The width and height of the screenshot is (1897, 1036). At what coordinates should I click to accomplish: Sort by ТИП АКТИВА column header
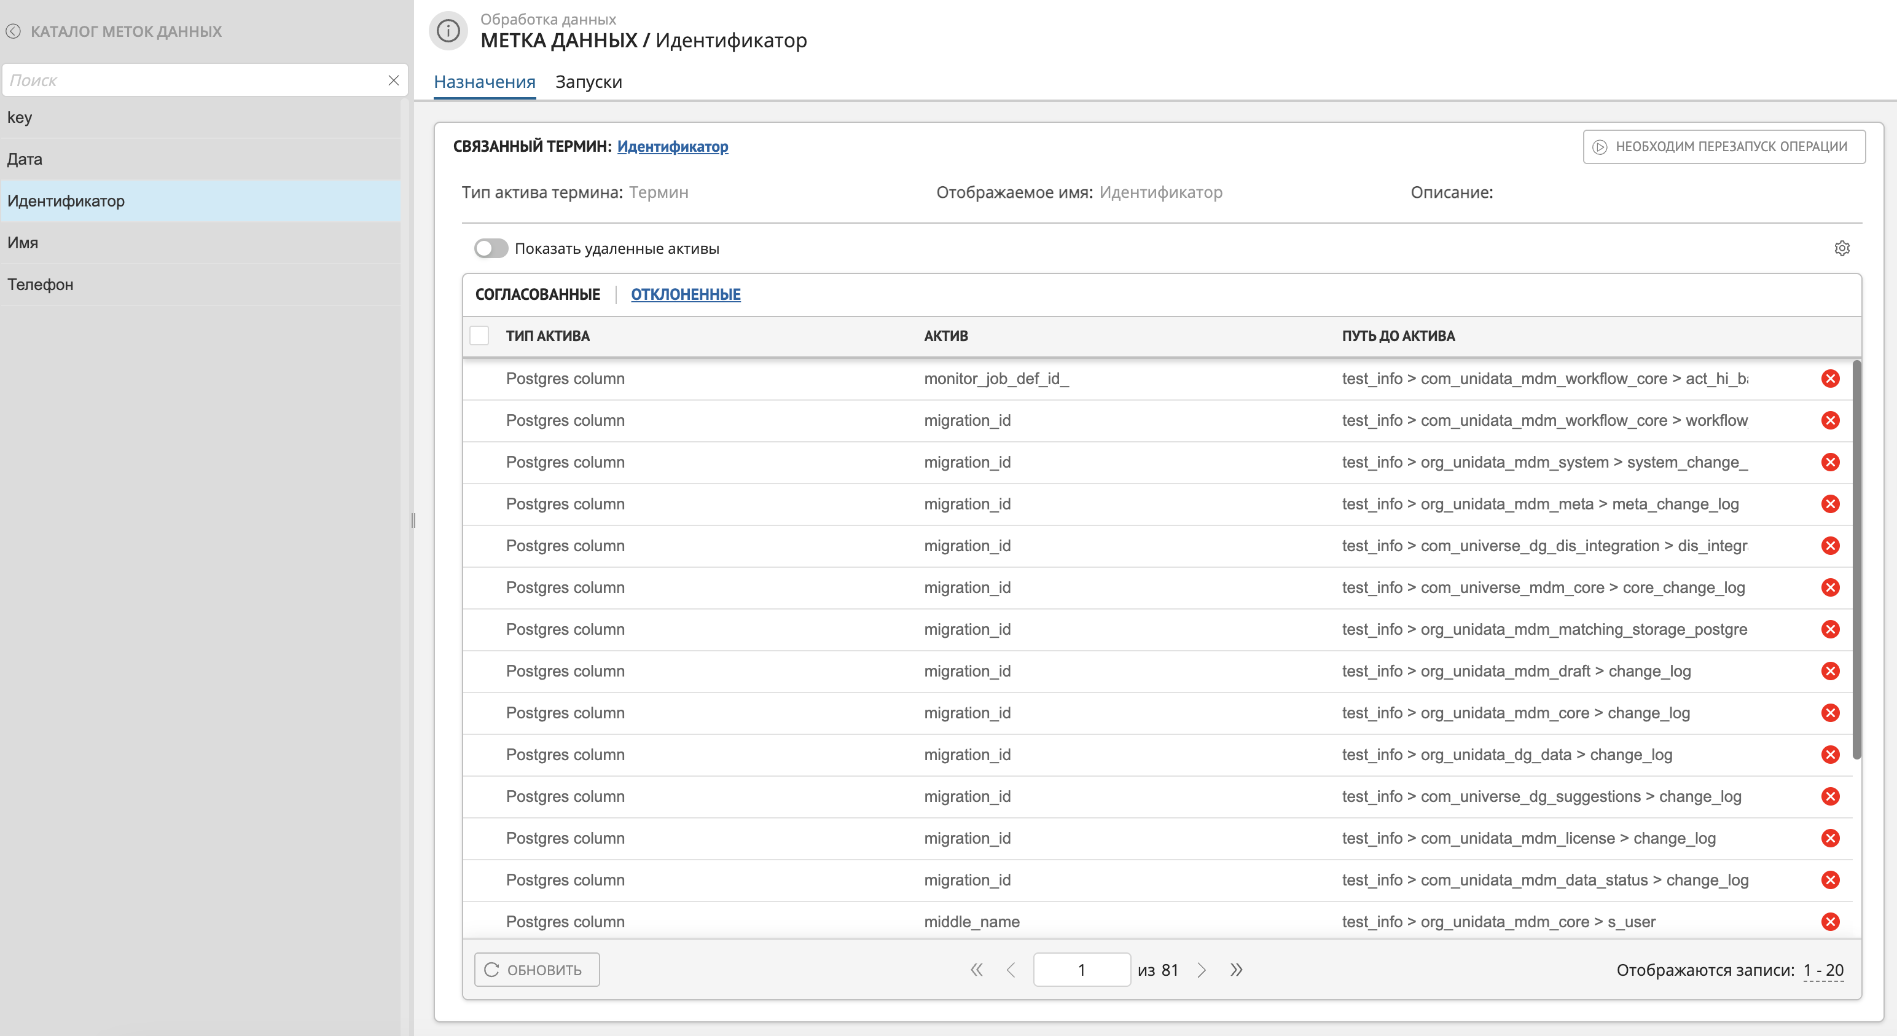548,336
